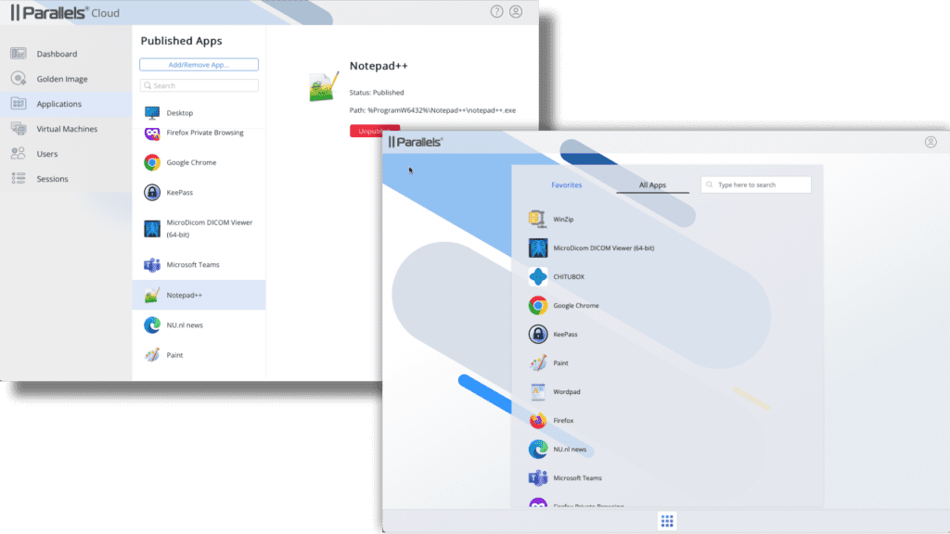Switch to the Favorites tab
Viewport: 950px width, 534px height.
click(566, 185)
